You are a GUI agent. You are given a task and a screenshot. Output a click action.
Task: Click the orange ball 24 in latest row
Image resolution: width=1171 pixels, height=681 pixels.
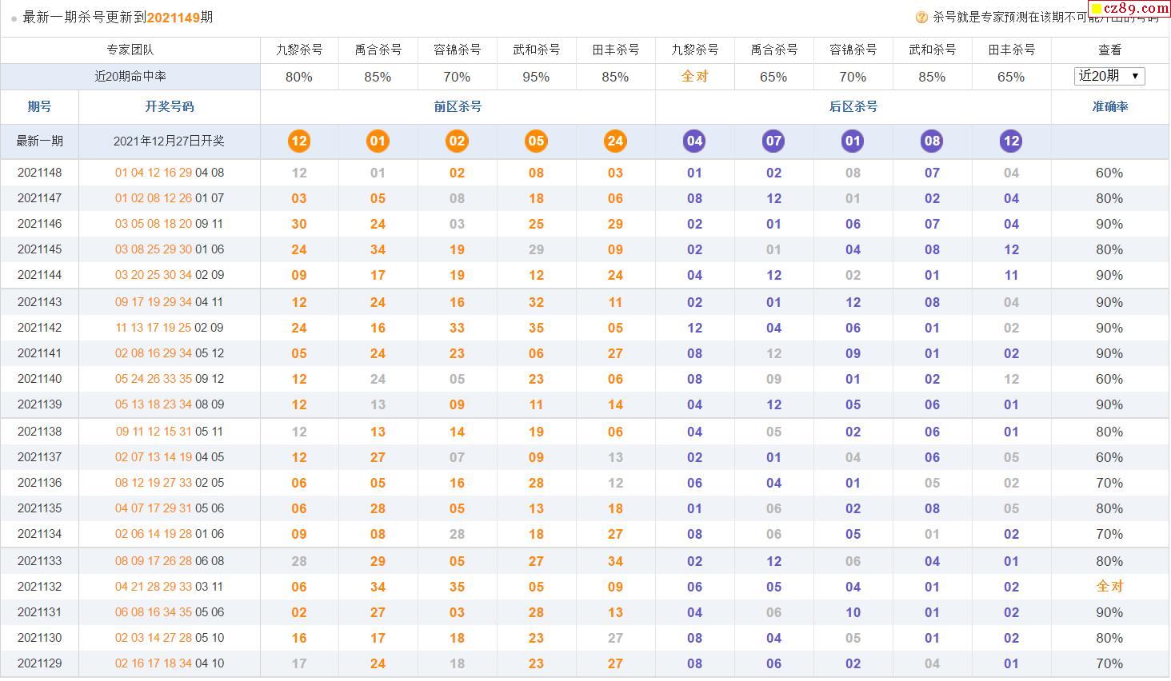(615, 141)
